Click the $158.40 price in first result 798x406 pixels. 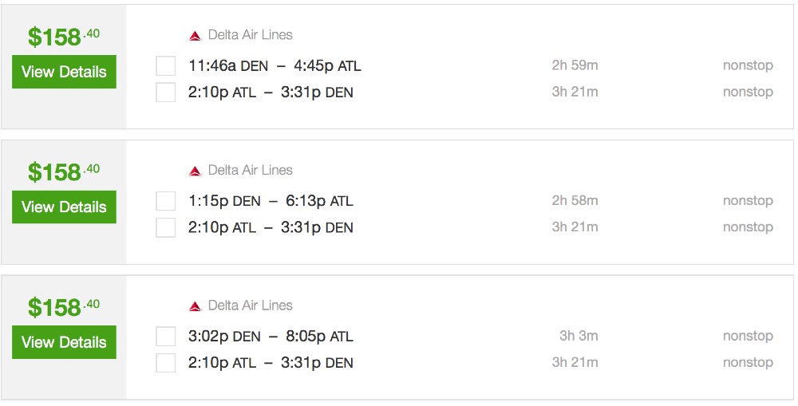point(64,37)
